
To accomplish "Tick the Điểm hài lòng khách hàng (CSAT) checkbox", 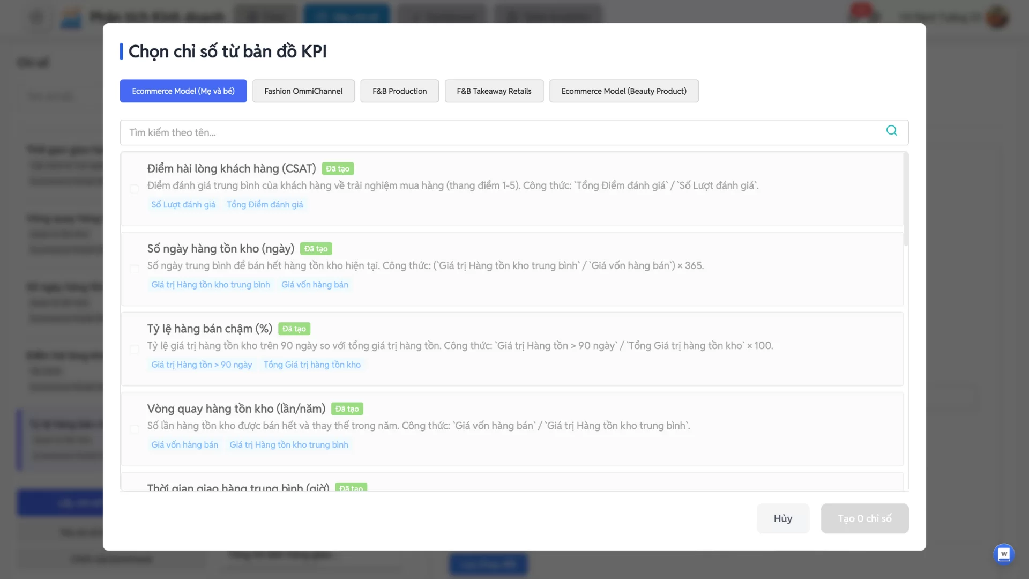I will [x=135, y=189].
